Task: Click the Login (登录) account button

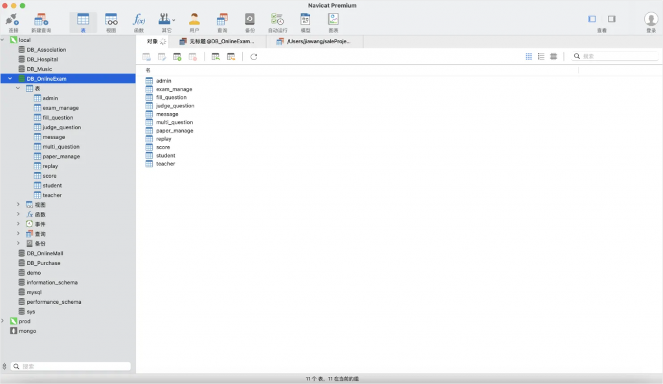Action: point(651,22)
